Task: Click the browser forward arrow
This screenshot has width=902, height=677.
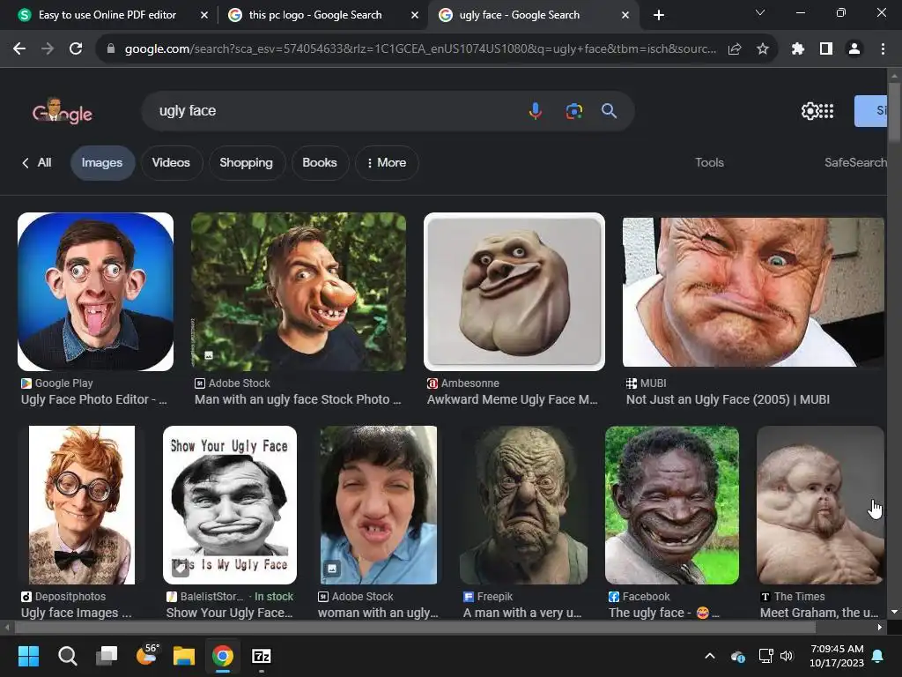Action: (x=48, y=49)
